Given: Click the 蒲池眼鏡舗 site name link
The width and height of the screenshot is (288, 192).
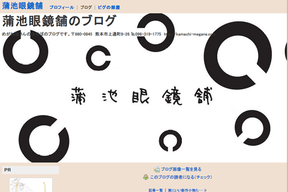Looking at the screenshot, I should [x=22, y=6].
